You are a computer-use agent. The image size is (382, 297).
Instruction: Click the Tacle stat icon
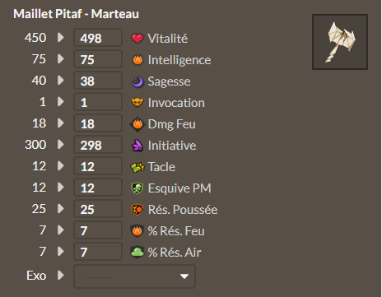[137, 167]
